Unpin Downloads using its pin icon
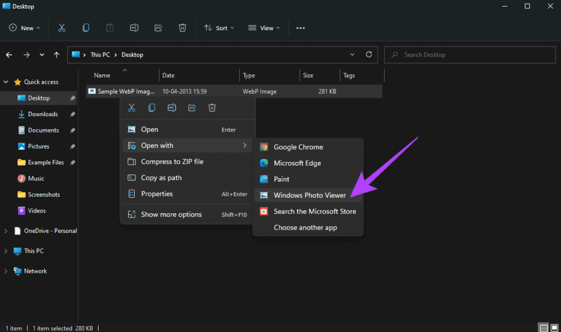This screenshot has width=561, height=332. [73, 114]
